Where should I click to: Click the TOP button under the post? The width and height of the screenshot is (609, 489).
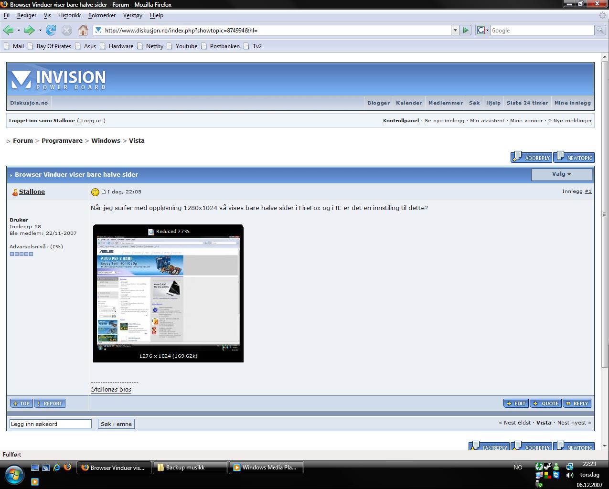[21, 404]
